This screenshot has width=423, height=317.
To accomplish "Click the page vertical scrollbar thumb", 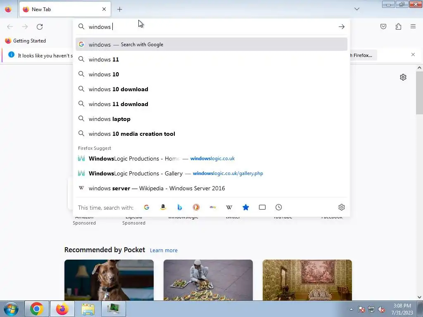I will pos(419,93).
